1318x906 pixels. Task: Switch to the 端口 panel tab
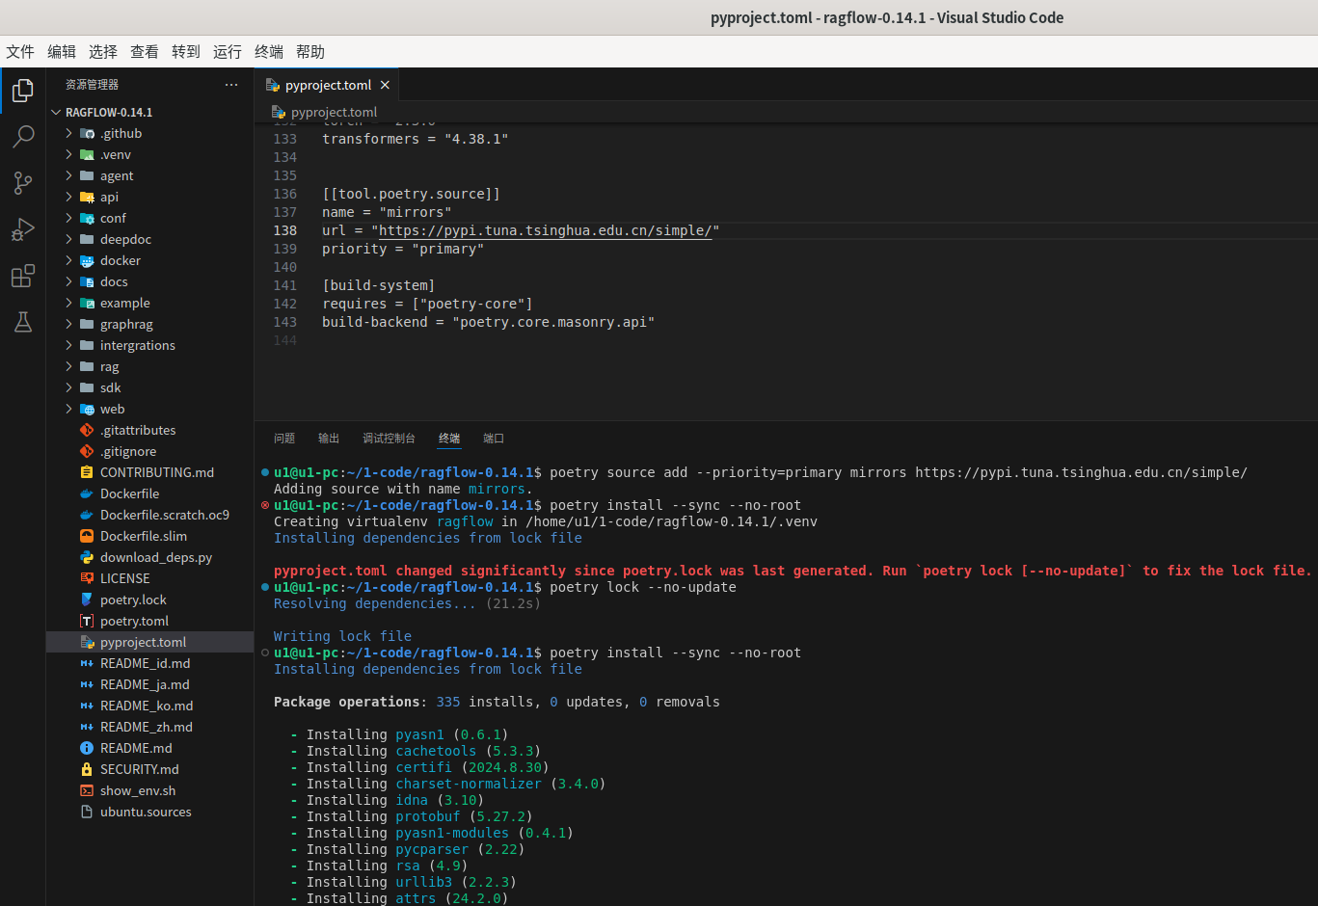coord(494,439)
